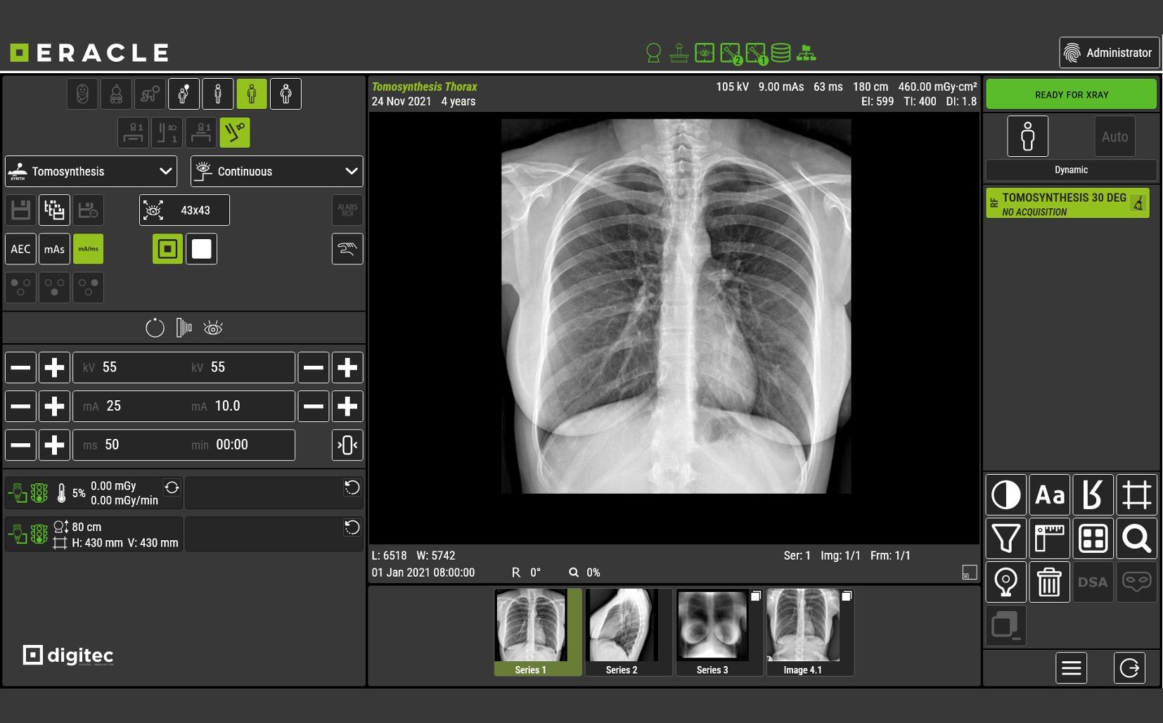Click the eye with lashes icon
The image size is (1163, 723).
[x=213, y=328]
